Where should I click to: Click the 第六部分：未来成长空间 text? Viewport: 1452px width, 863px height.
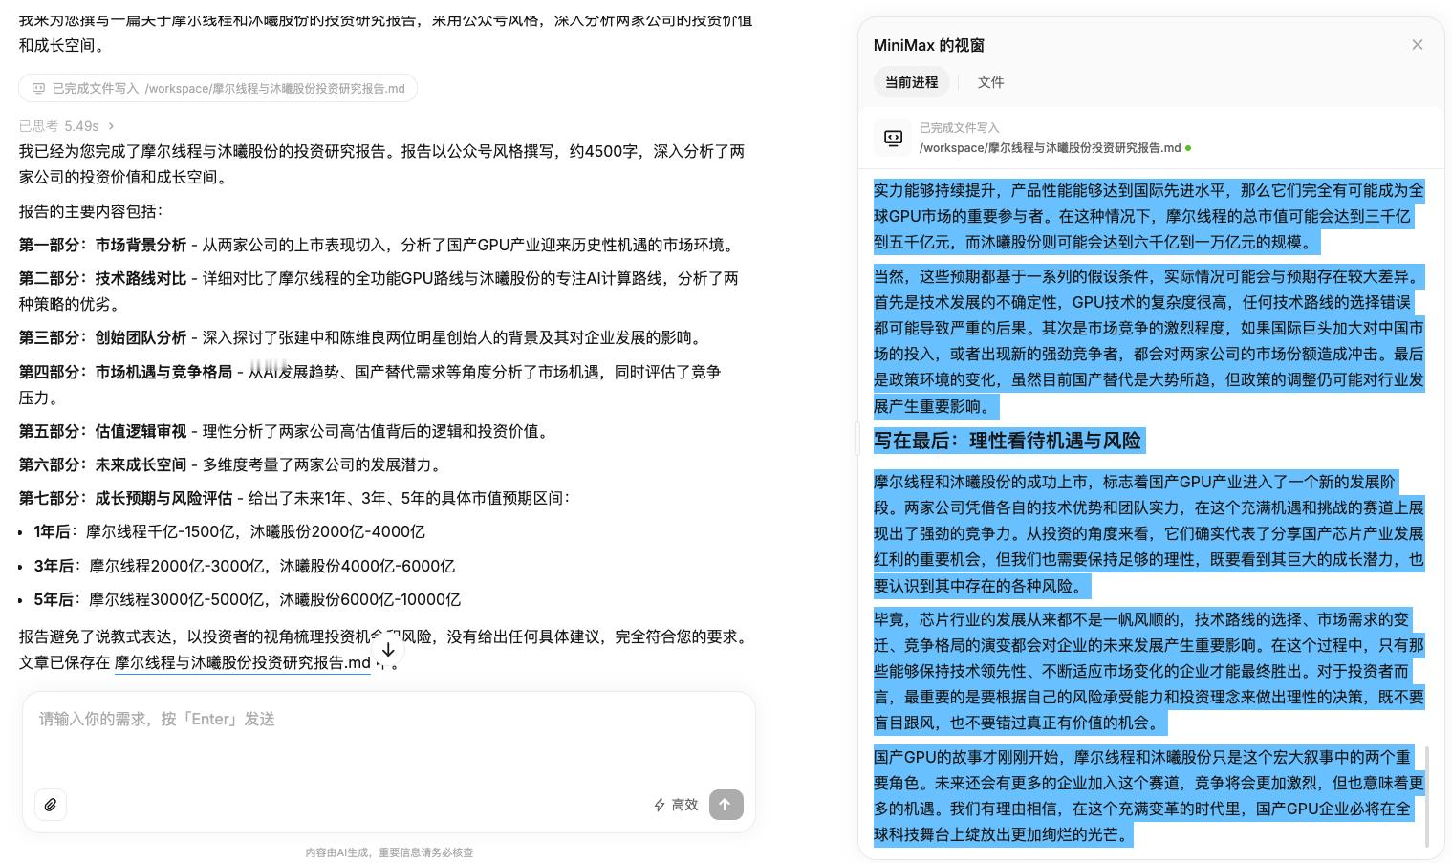click(102, 464)
